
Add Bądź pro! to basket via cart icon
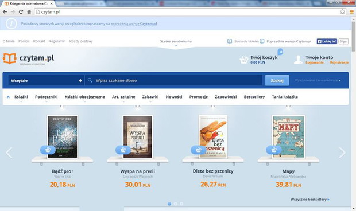point(48,150)
